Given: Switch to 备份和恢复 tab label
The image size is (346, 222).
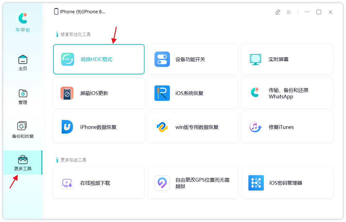Looking at the screenshot, I should click(x=23, y=136).
